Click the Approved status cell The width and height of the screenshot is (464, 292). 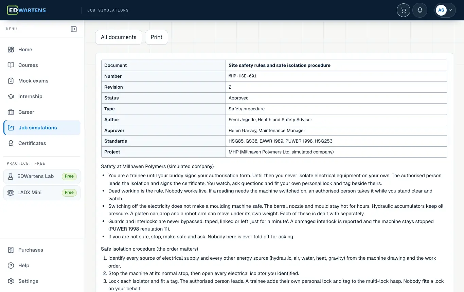[336, 98]
